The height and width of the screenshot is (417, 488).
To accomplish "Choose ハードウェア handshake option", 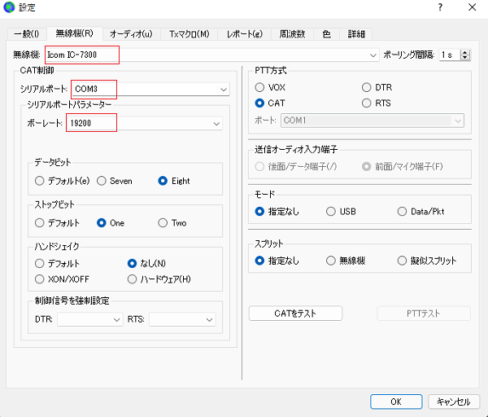I will point(133,279).
